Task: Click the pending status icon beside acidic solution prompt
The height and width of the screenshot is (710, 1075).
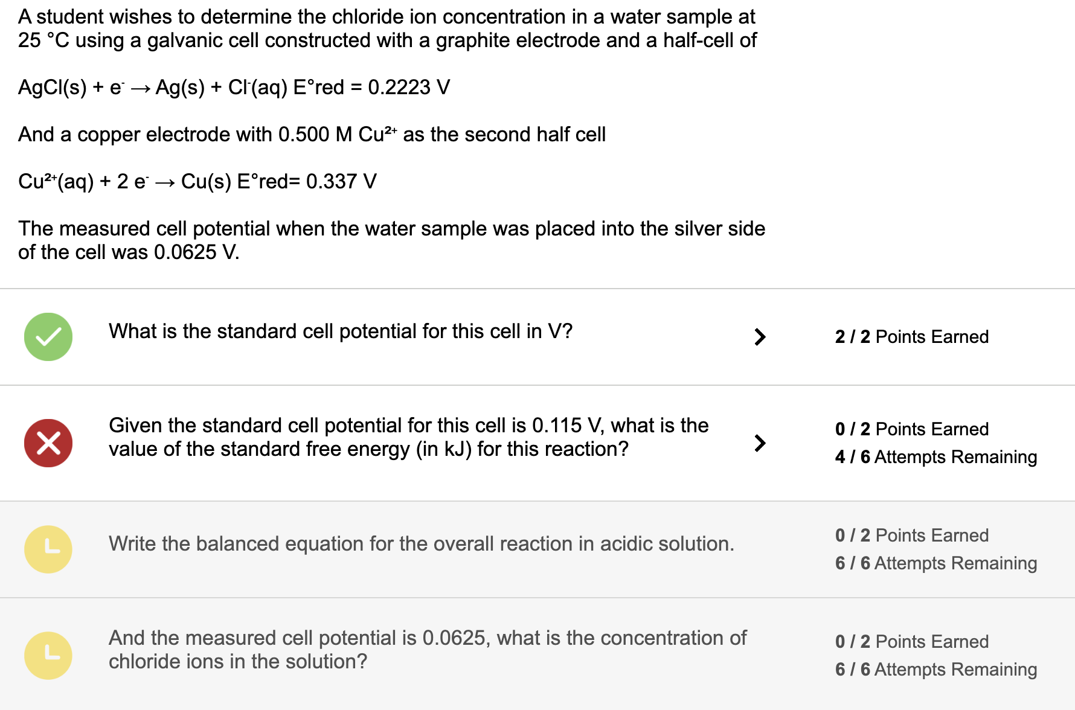Action: (48, 549)
